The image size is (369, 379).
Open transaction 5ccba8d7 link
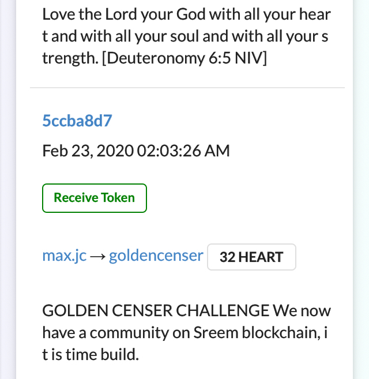(77, 121)
